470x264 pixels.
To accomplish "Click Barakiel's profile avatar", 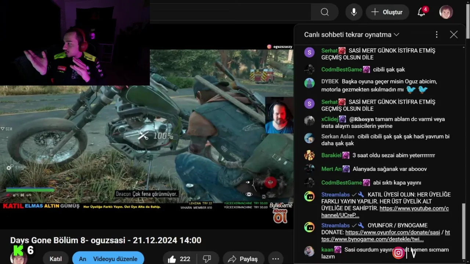I will tap(309, 155).
